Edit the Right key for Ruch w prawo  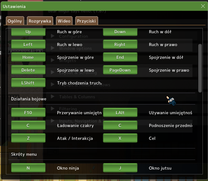point(120,45)
